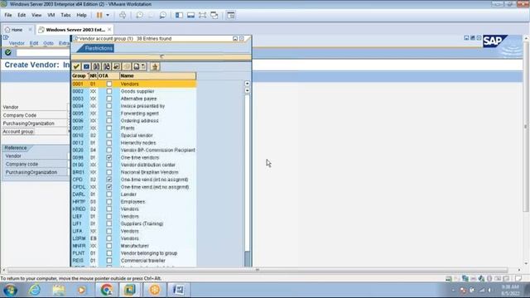Screen dimensions: 530x298
Task: Tick the OTA checkbox for Forwarding agent
Action: coord(109,113)
